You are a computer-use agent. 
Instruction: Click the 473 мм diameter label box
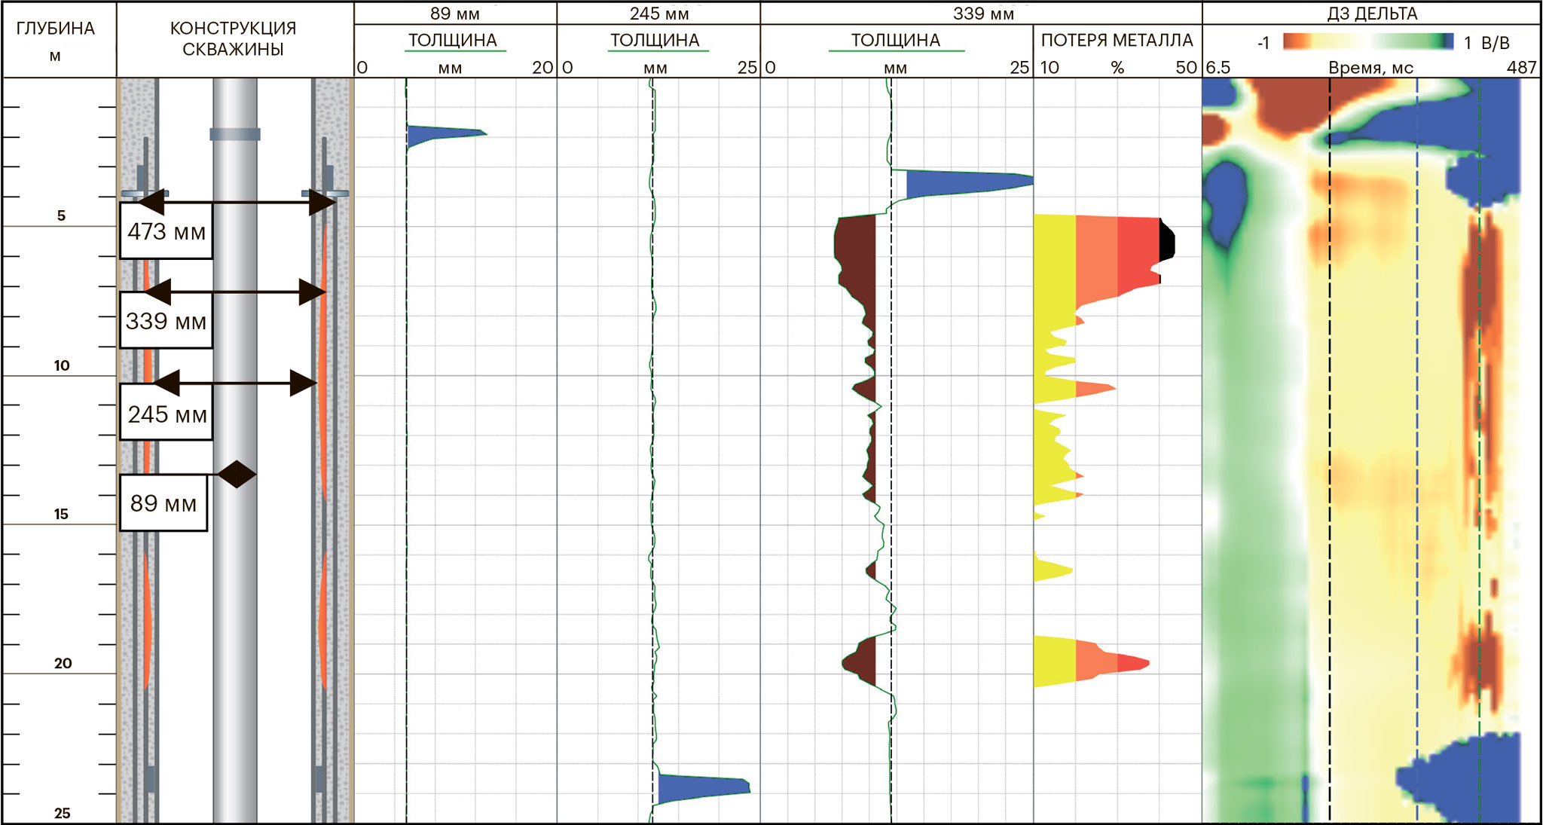click(x=166, y=231)
